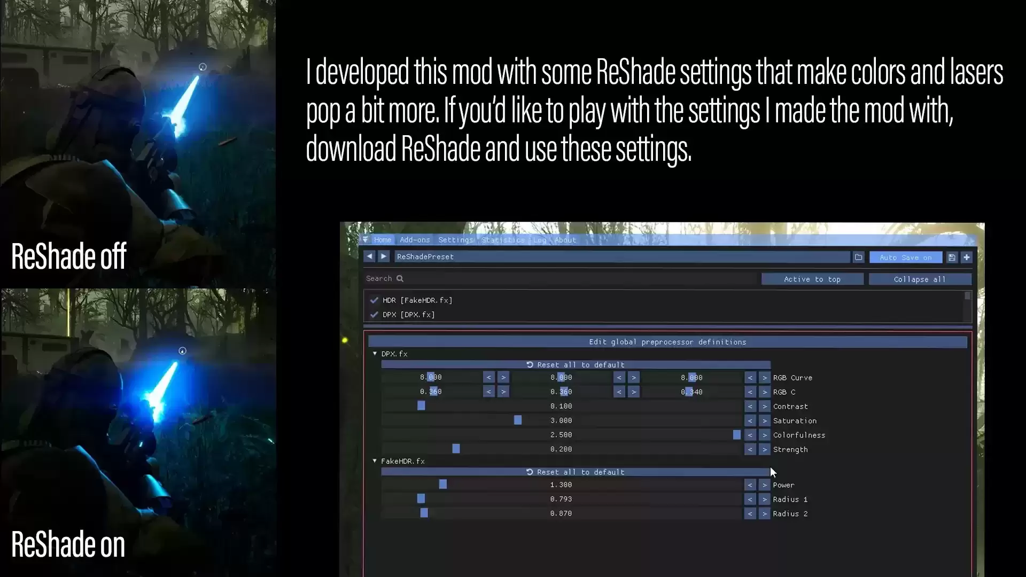Click FakeHDR Reset all to default
Screen dimensions: 1026x577
click(576, 472)
